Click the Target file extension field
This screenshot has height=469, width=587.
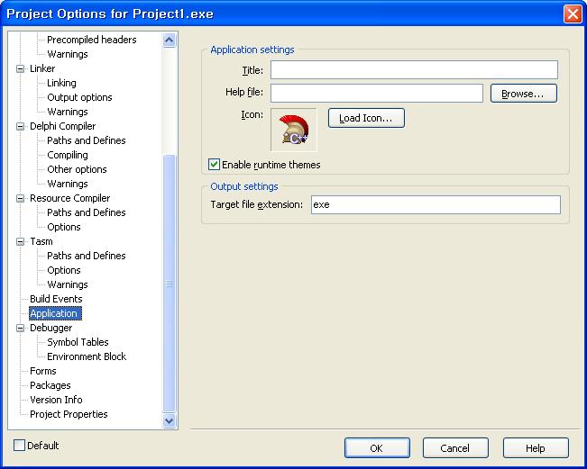(x=435, y=205)
